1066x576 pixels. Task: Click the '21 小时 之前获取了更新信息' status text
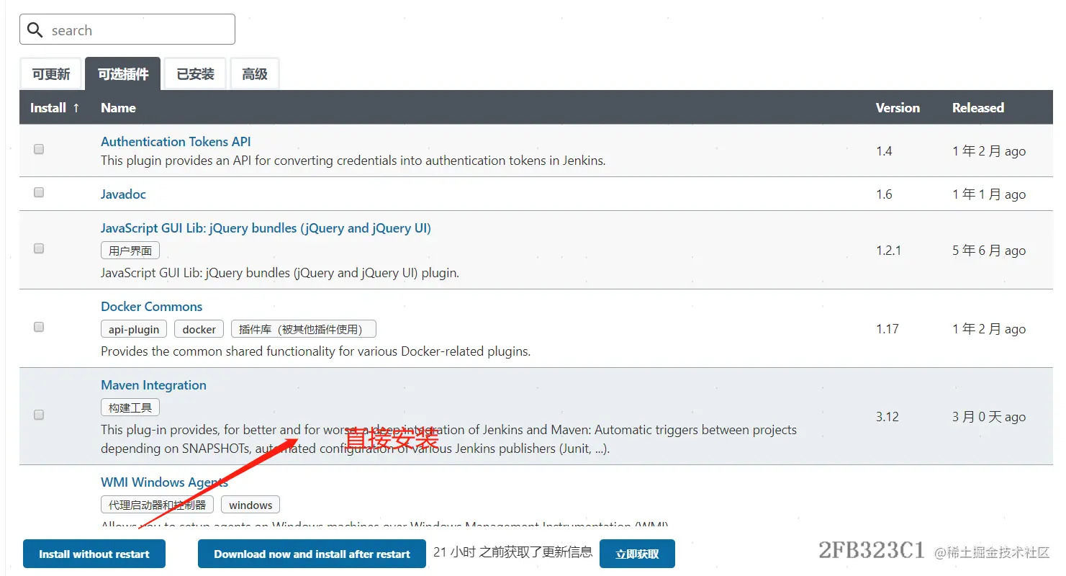pos(512,552)
